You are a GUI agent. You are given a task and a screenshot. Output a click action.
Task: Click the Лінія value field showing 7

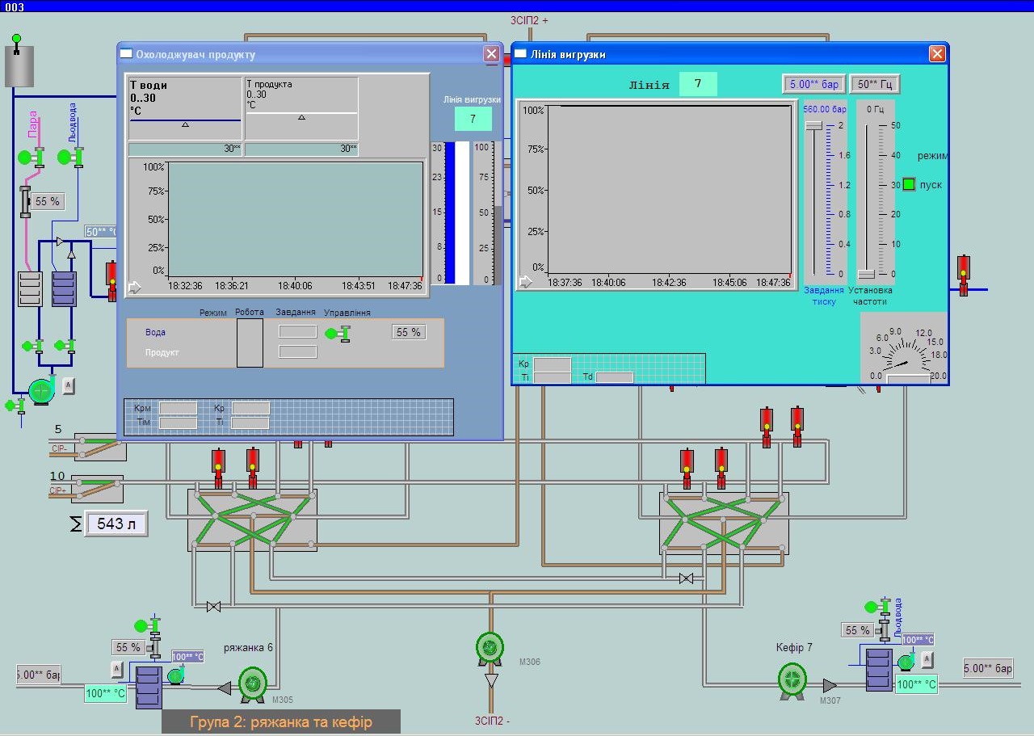(x=698, y=84)
